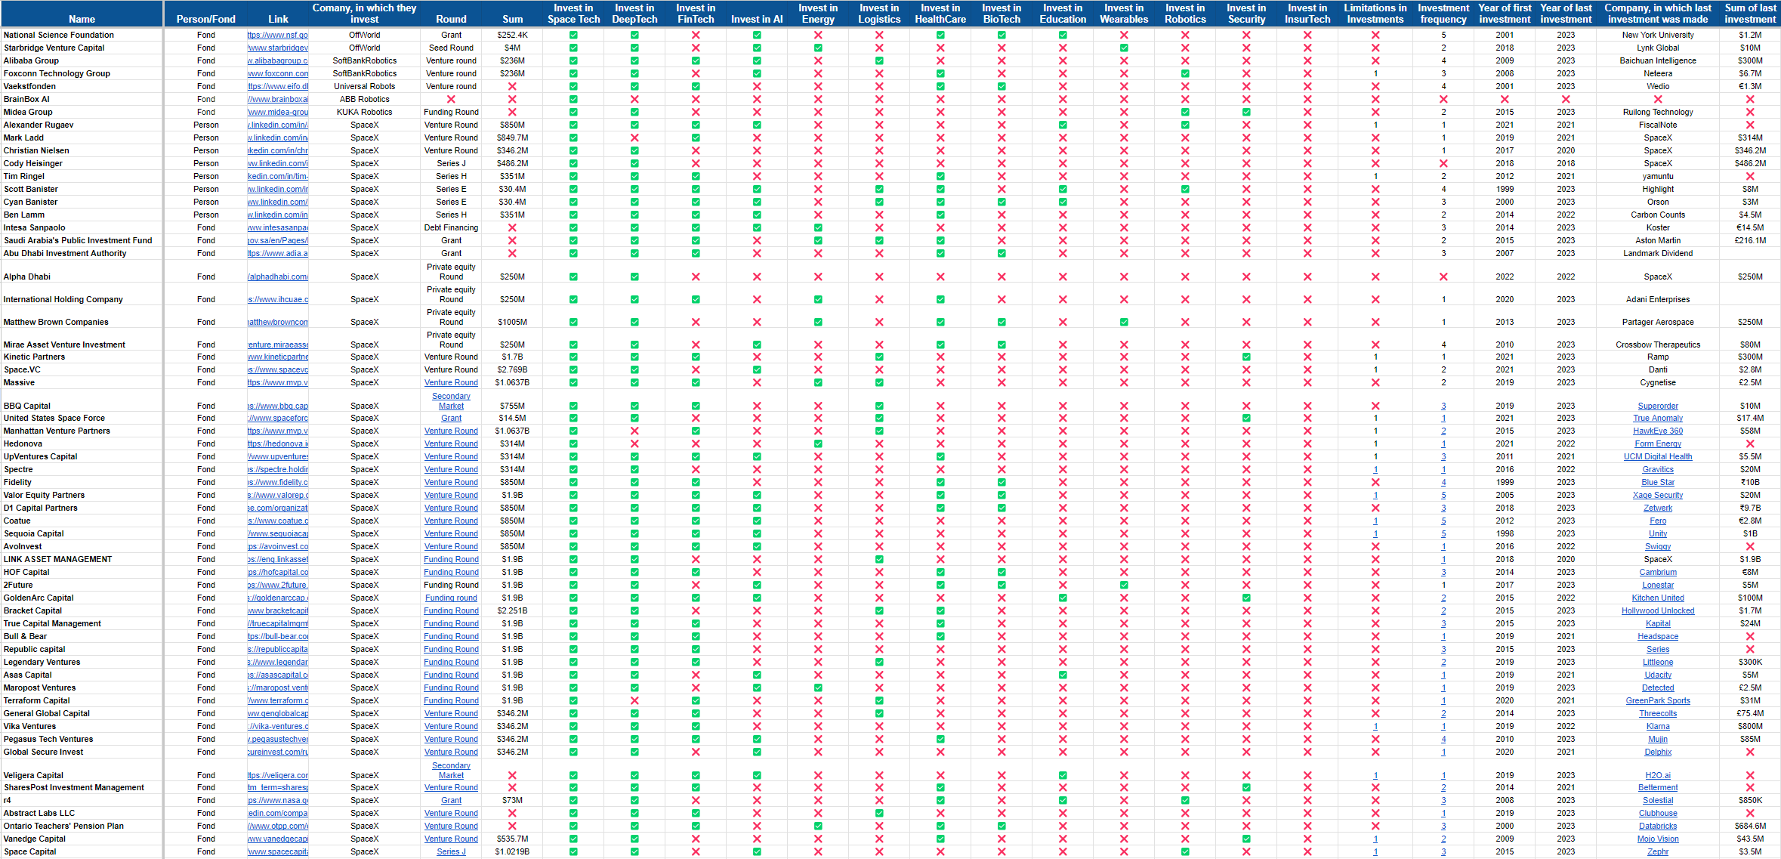Click the Venture Round link in Massive's row
This screenshot has height=859, width=1781.
click(451, 382)
